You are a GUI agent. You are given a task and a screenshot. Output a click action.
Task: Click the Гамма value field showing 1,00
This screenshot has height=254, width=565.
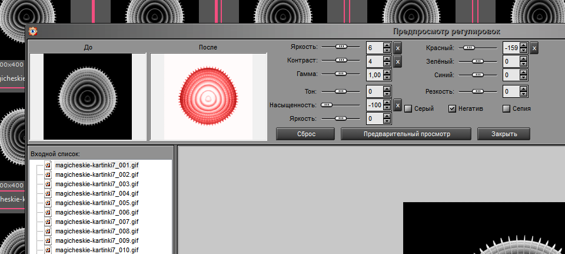375,75
